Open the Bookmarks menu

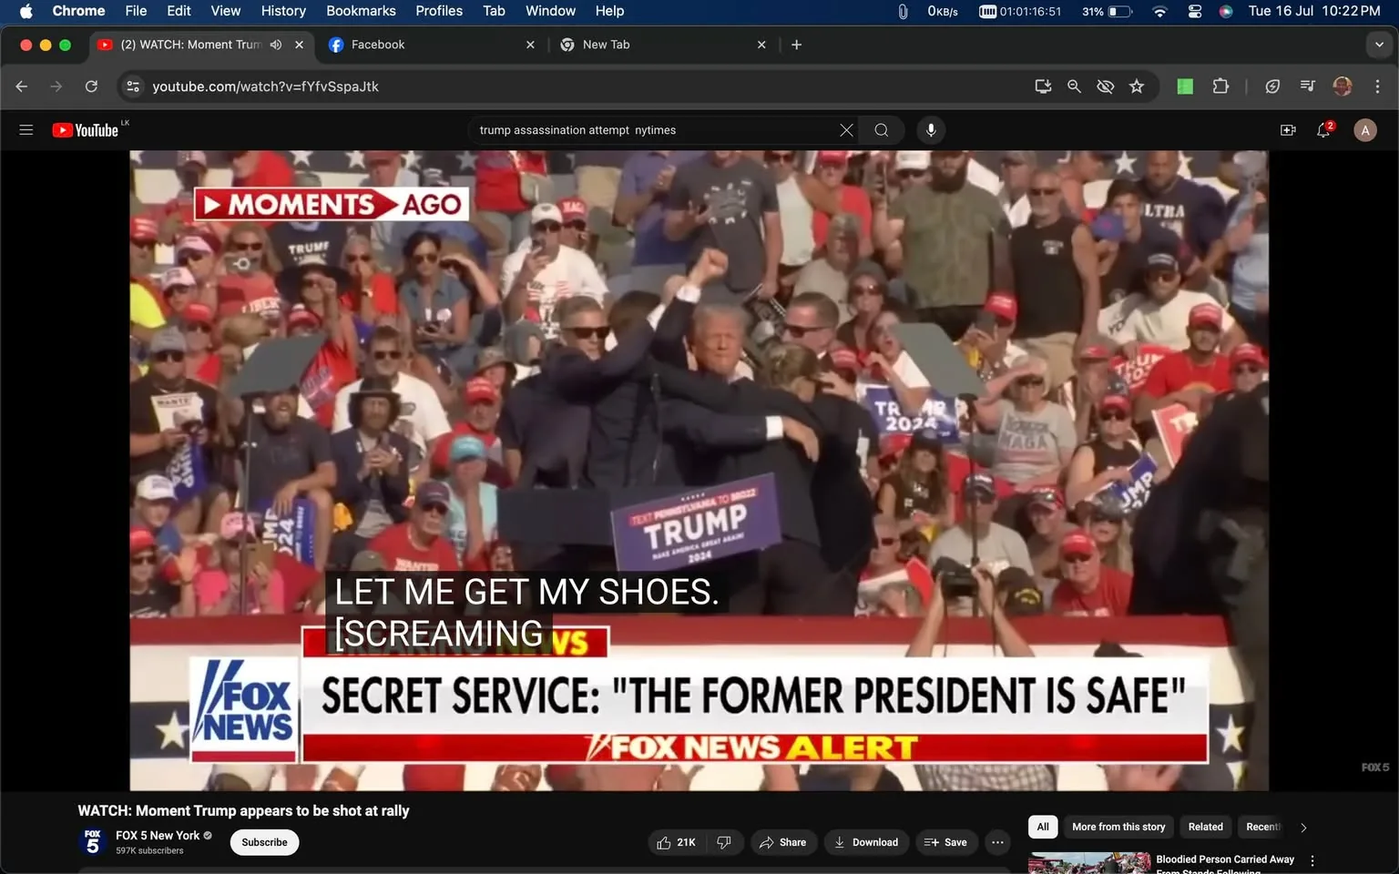(x=360, y=11)
